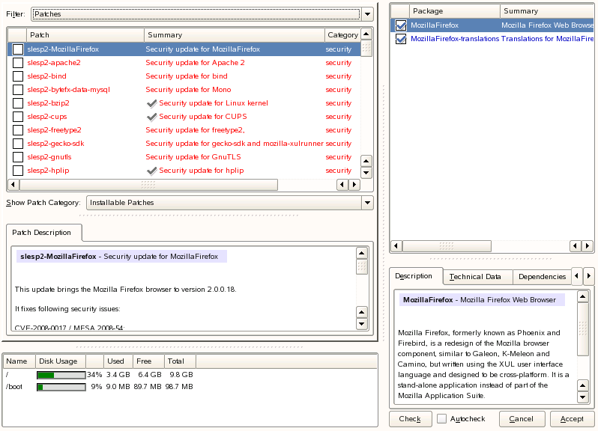Click the patch list scroll-down arrow
Screen dimensions: 598x431
coord(366,173)
